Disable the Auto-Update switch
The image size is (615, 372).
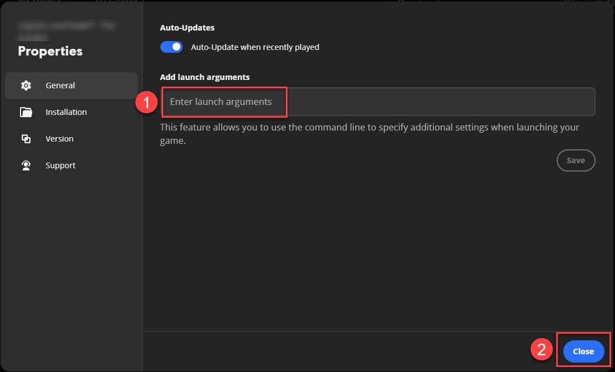[172, 47]
